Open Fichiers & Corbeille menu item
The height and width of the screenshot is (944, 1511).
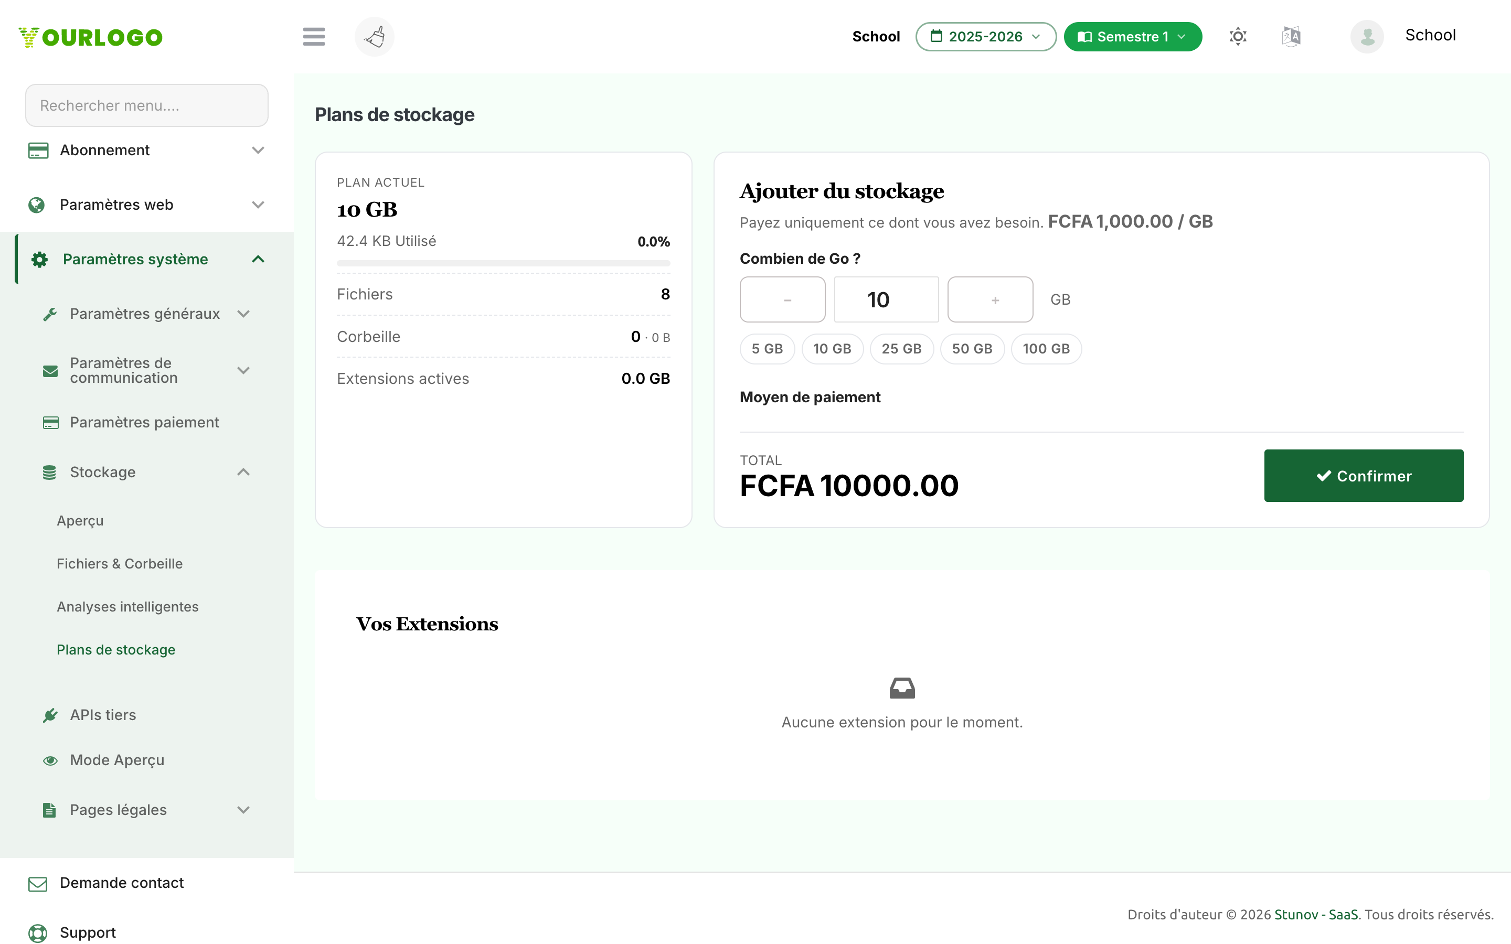coord(120,564)
